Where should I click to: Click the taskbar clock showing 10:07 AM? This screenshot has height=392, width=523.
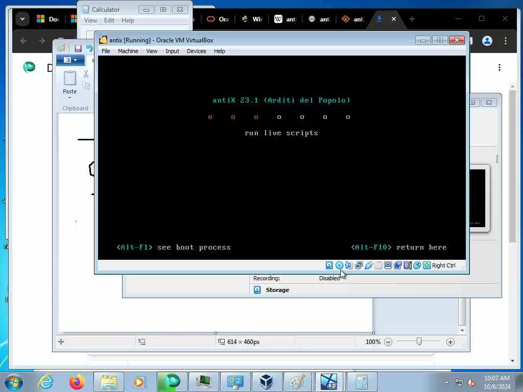(x=496, y=378)
